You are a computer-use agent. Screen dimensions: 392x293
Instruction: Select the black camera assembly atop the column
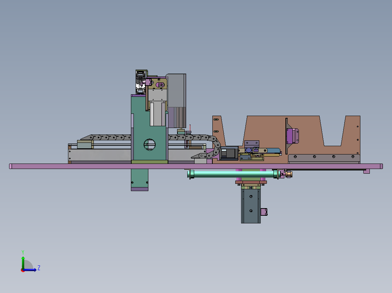click(x=141, y=82)
